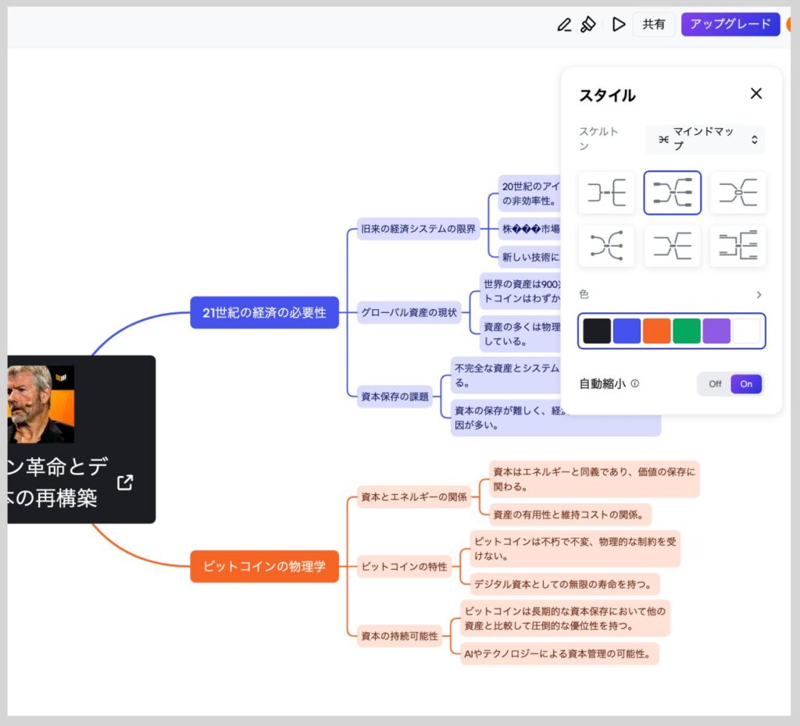Pick the purple color swatch
Image resolution: width=800 pixels, height=726 pixels.
[x=717, y=331]
